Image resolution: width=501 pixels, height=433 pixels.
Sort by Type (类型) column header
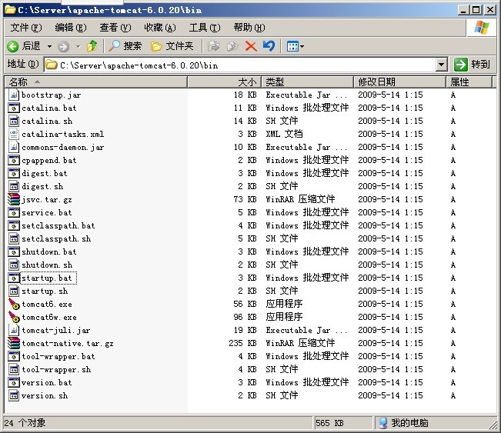(307, 82)
